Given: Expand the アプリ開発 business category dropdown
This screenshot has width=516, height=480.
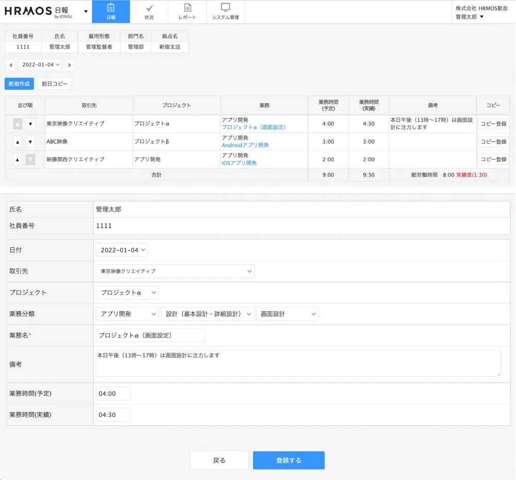Looking at the screenshot, I should tap(127, 313).
